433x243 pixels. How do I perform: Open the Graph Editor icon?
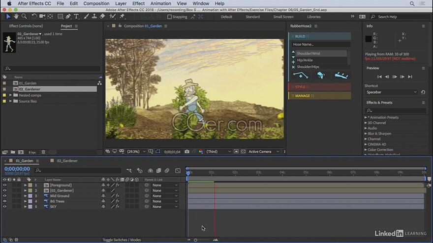(178, 170)
